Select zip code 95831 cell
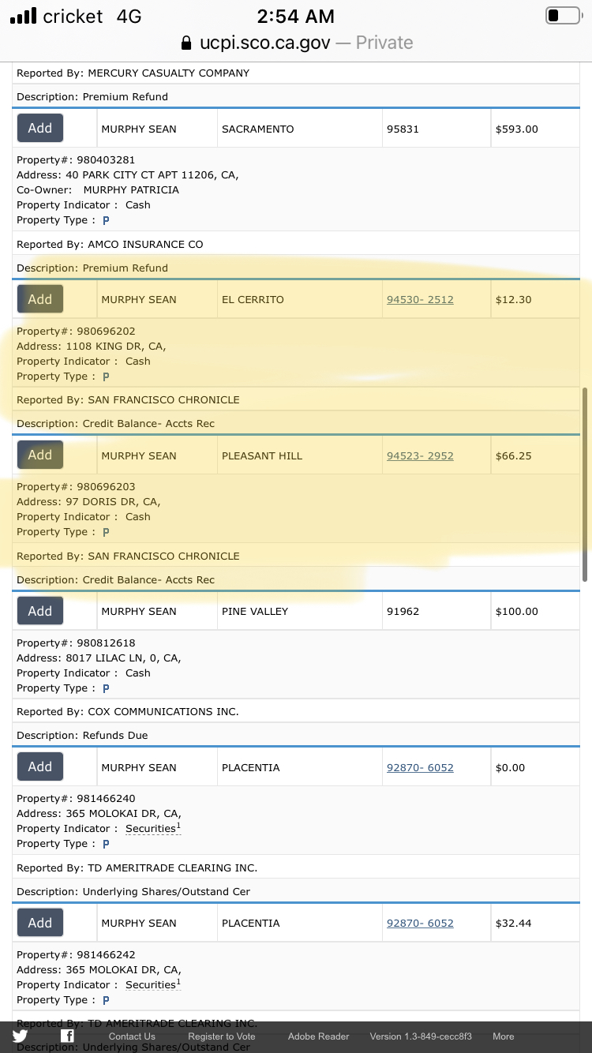592x1053 pixels. 436,129
